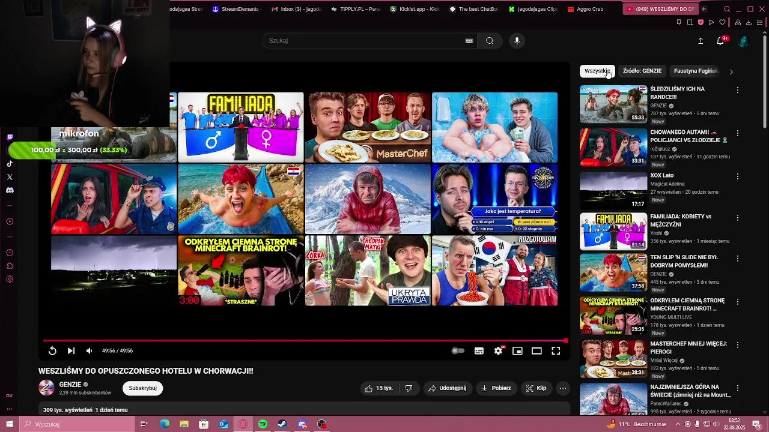Open browser downloads icon
This screenshot has height=432, width=769.
click(749, 22)
